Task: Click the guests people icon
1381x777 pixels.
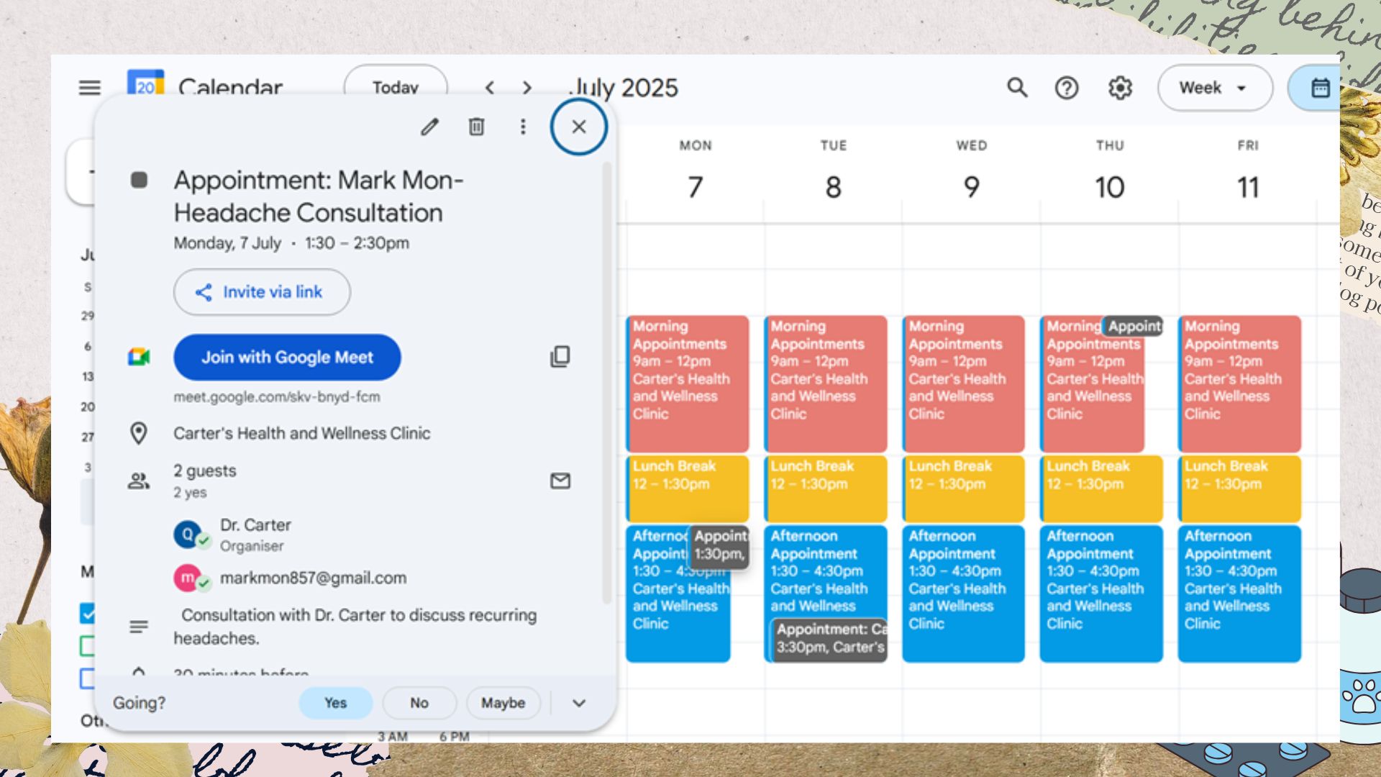Action: tap(138, 481)
